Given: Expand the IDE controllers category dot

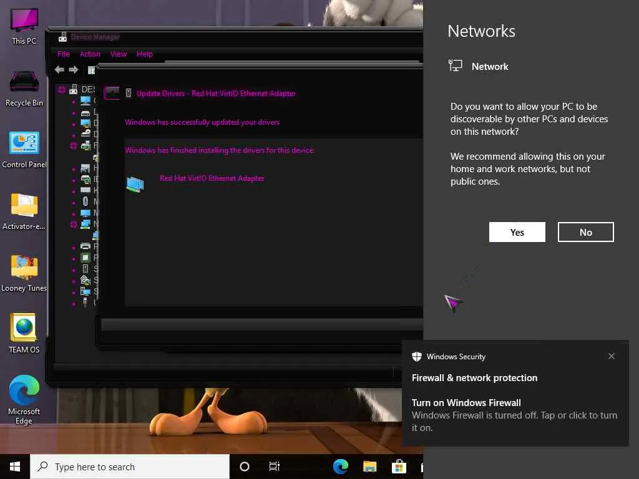Looking at the screenshot, I should (x=74, y=180).
